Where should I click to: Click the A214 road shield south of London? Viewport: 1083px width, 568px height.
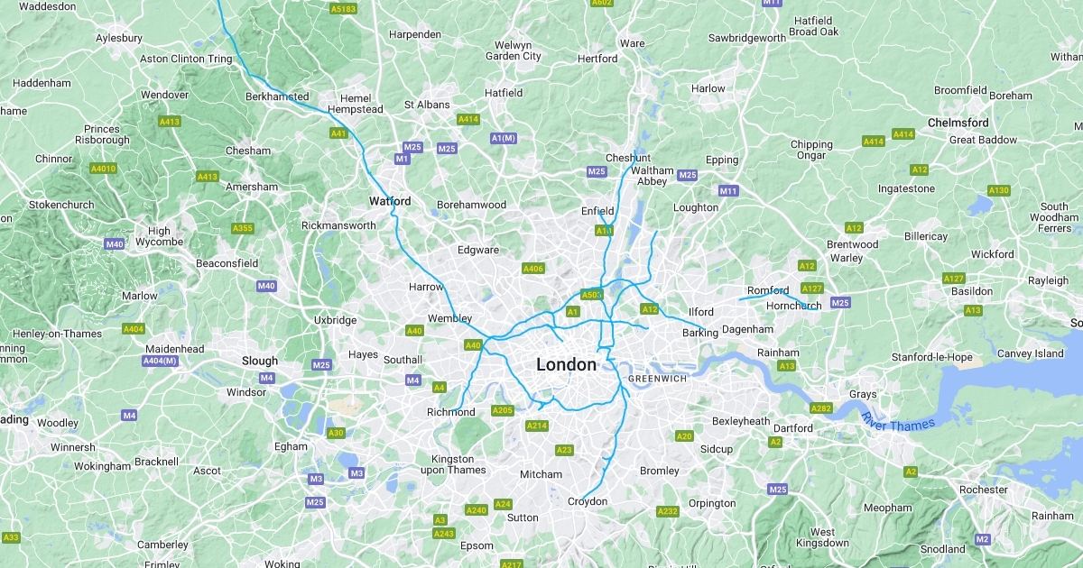pyautogui.click(x=537, y=426)
